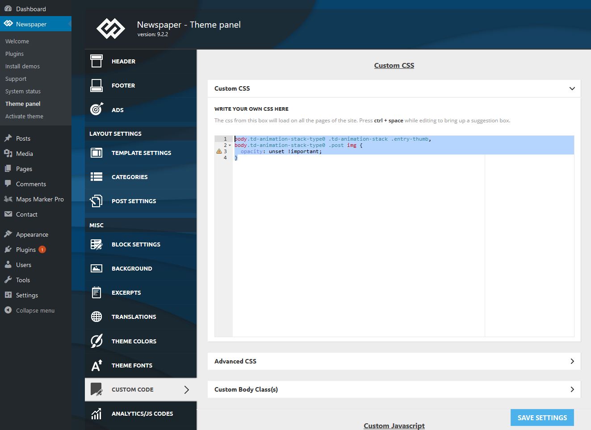The width and height of the screenshot is (591, 430).
Task: Click line number 4 in editor gutter
Action: click(225, 158)
